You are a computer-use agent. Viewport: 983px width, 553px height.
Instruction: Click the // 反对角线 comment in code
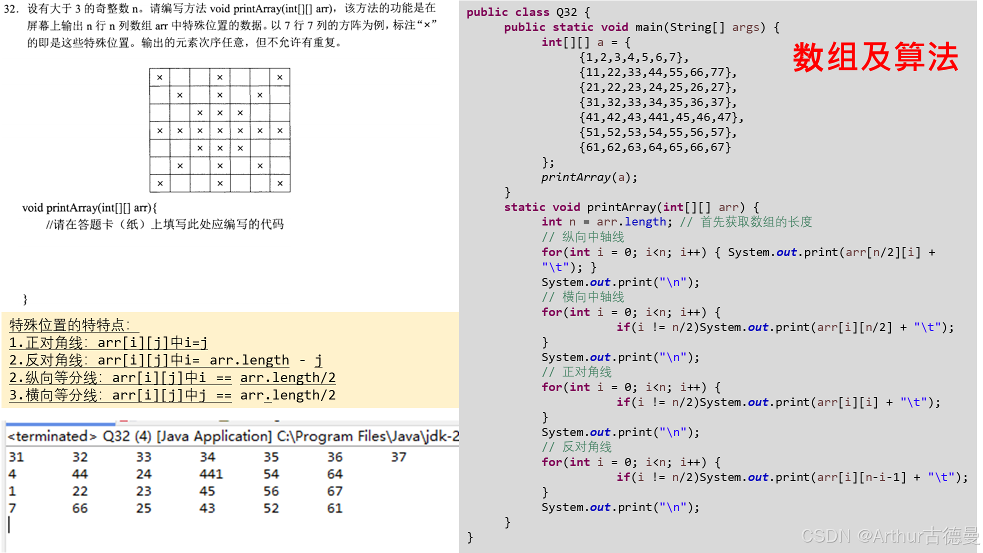tap(576, 447)
